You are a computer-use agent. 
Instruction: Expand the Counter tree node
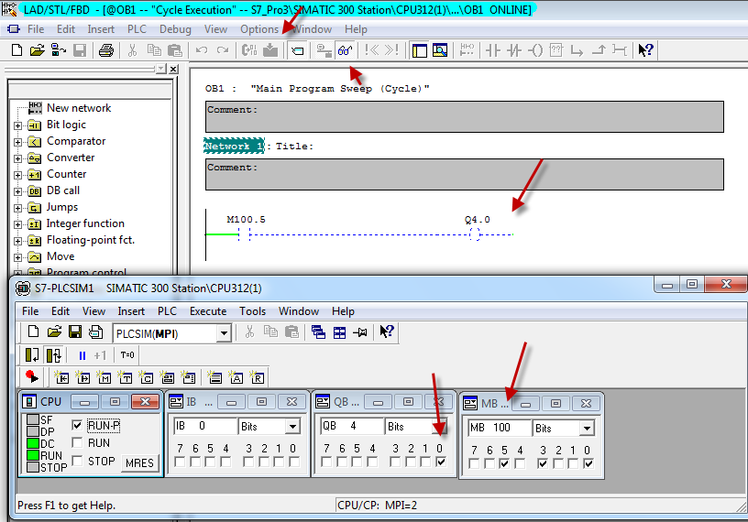click(x=18, y=175)
